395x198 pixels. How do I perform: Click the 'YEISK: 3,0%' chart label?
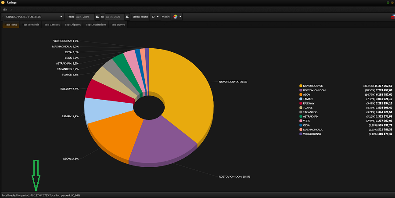pyautogui.click(x=72, y=58)
